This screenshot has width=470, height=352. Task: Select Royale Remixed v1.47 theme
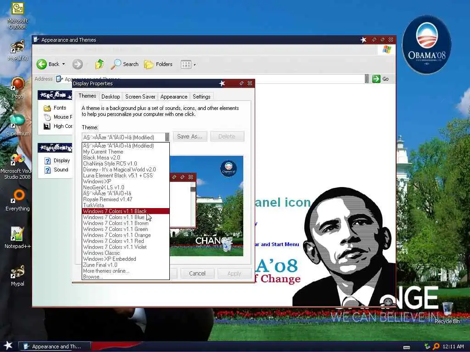(126, 199)
